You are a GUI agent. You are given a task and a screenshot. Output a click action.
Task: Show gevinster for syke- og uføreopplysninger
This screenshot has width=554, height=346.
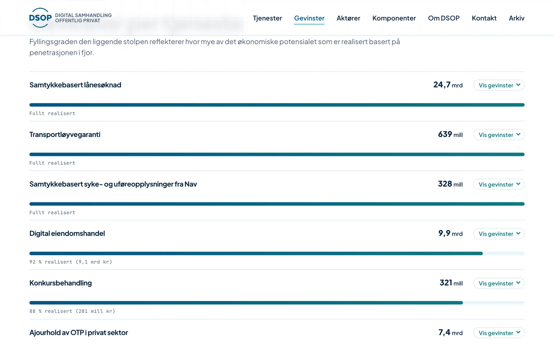(x=499, y=184)
